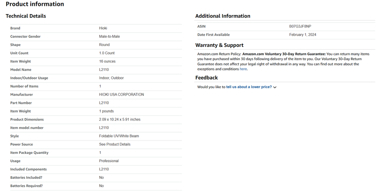Click the 'Amazon.com Return Policy:' text
The image size is (378, 196).
click(x=219, y=54)
